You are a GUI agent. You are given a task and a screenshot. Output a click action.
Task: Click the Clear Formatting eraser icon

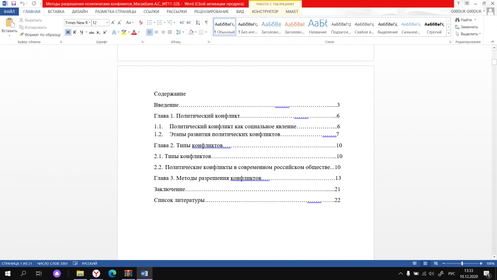pyautogui.click(x=141, y=22)
